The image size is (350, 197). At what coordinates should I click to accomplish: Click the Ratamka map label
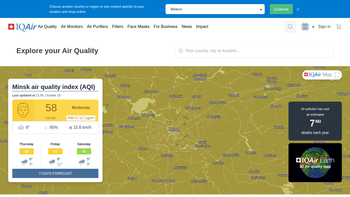tap(134, 118)
